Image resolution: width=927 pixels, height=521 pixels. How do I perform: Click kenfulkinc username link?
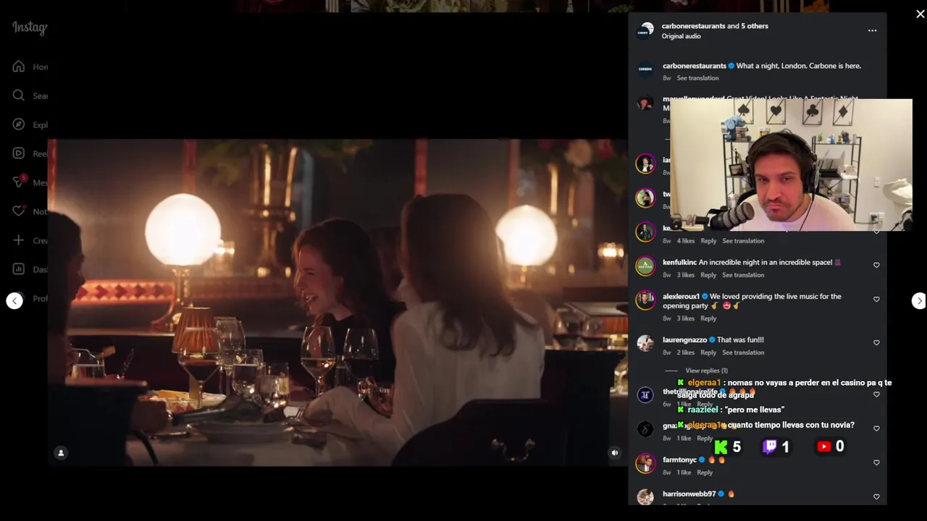(x=679, y=263)
